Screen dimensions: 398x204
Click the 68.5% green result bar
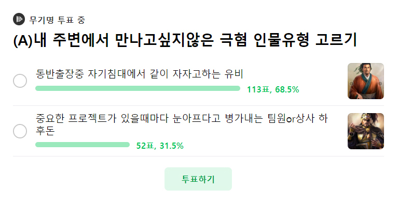138,88
